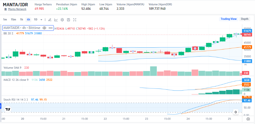Screen dimensions: 255x124
Task: Click the High 24jam value 52.406
Action: coord(86,9)
